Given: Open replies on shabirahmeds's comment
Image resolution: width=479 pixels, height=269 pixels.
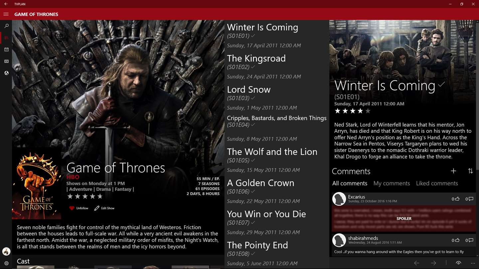Looking at the screenshot, I should [x=471, y=240].
